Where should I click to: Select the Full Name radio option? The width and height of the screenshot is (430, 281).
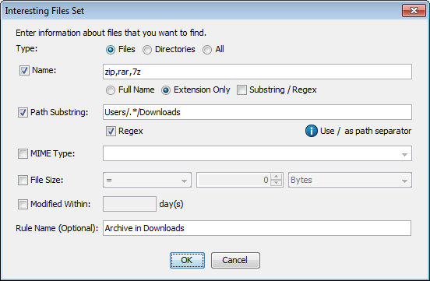coord(111,90)
